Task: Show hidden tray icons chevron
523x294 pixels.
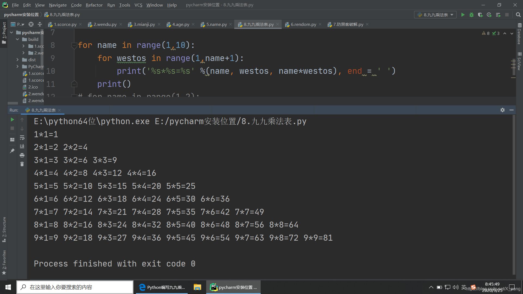Action: [431, 287]
